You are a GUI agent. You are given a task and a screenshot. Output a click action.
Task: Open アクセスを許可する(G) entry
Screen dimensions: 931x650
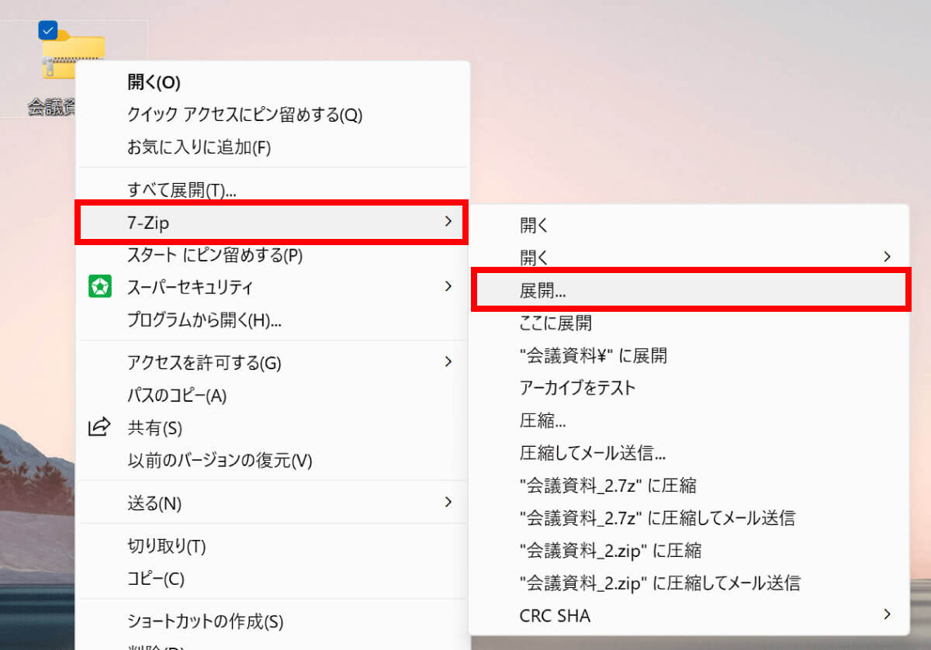click(x=273, y=362)
